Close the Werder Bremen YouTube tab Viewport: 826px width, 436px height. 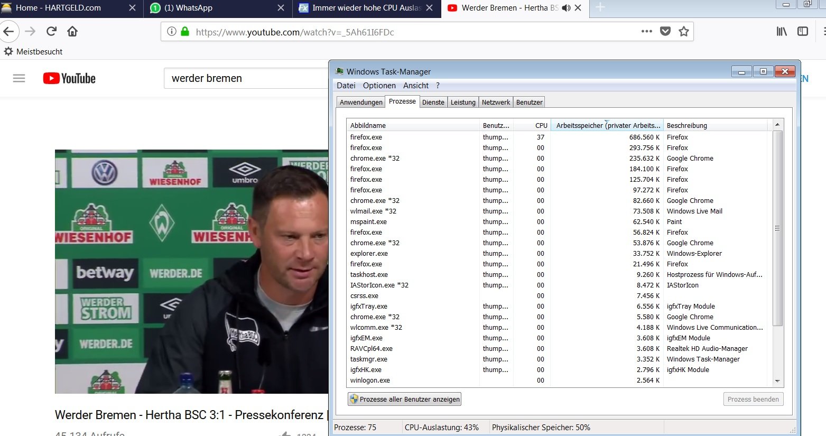point(578,8)
